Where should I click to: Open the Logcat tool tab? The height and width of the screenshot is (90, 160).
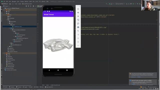point(25,87)
